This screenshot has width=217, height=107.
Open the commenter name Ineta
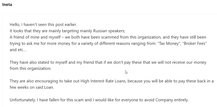tap(7, 5)
